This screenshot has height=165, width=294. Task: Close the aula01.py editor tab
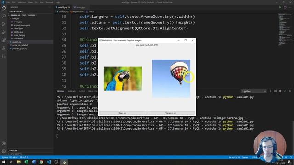click(x=69, y=7)
